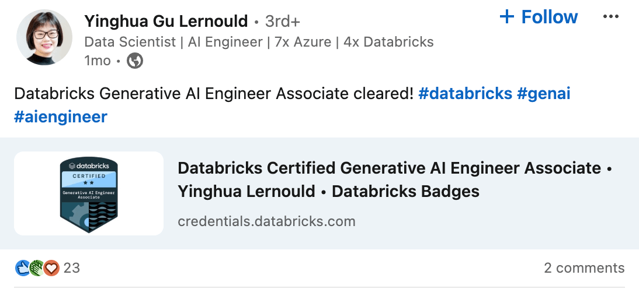Click the author headline starting with Data Scientist
The image size is (639, 296).
click(259, 42)
